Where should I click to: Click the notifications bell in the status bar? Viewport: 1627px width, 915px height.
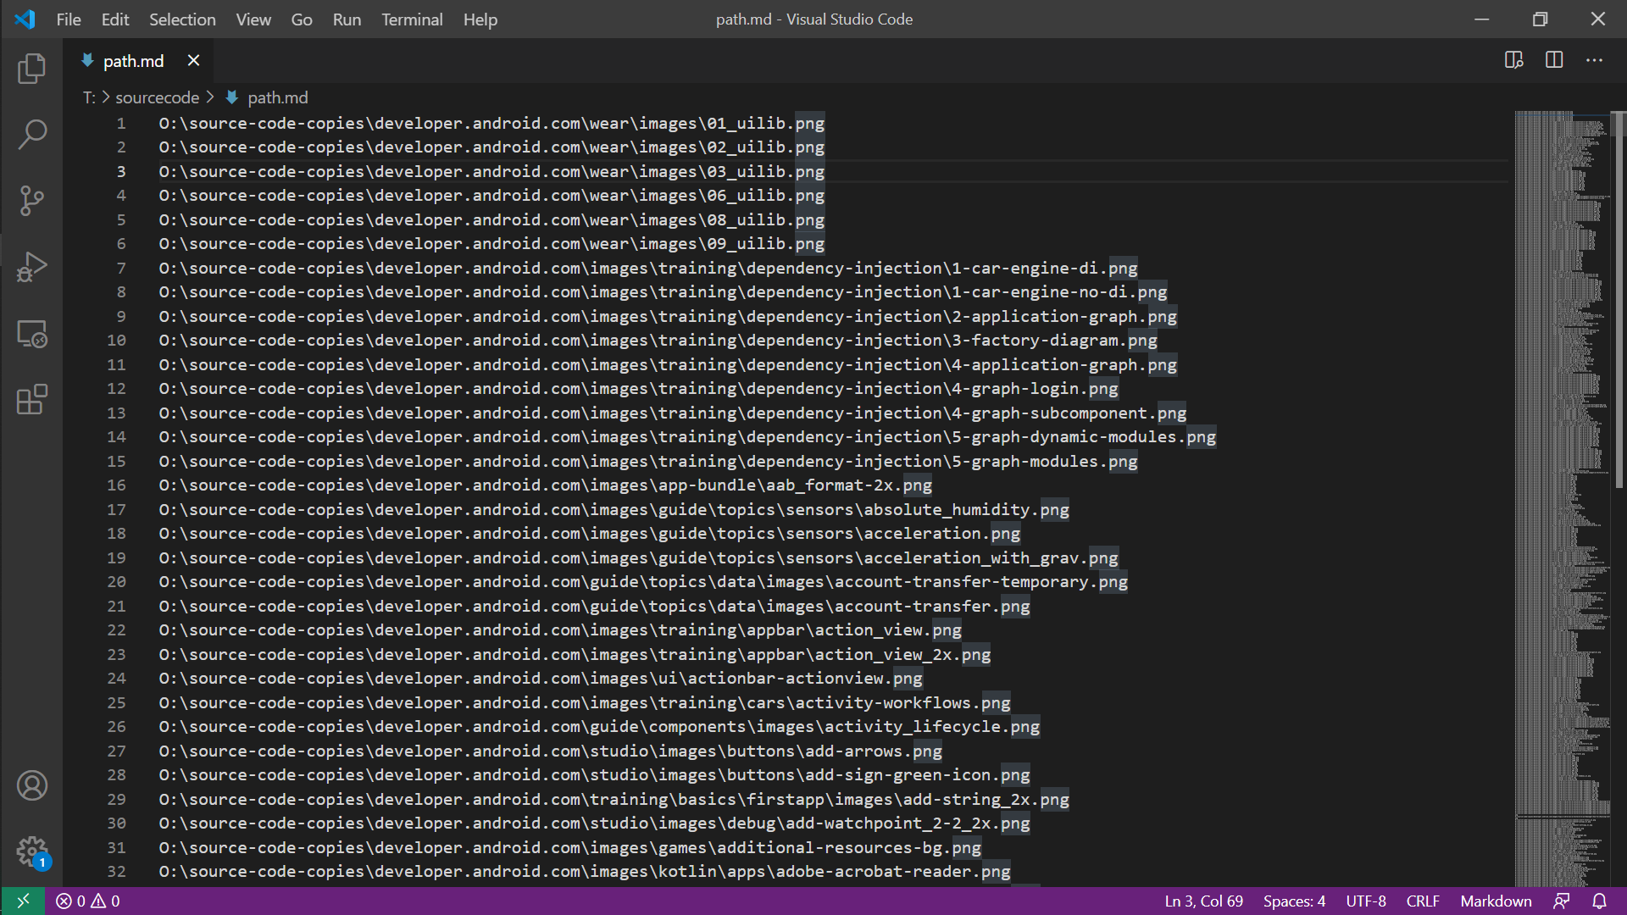tap(1599, 901)
